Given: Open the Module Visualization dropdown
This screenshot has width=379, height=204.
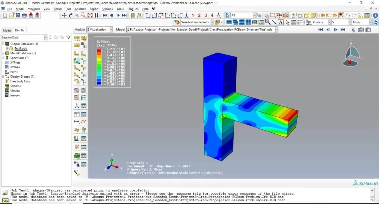Looking at the screenshot, I should click(111, 30).
